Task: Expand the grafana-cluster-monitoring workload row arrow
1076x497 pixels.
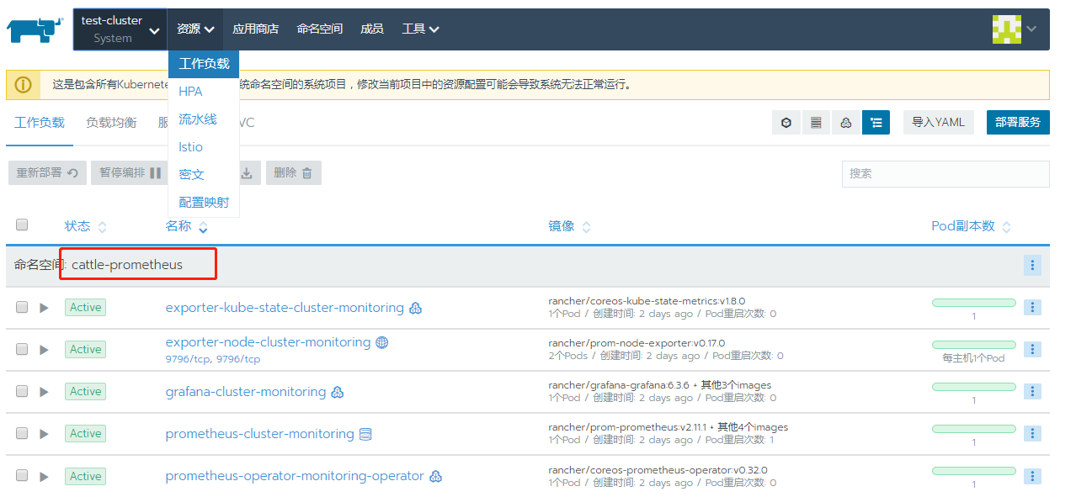Action: point(44,391)
